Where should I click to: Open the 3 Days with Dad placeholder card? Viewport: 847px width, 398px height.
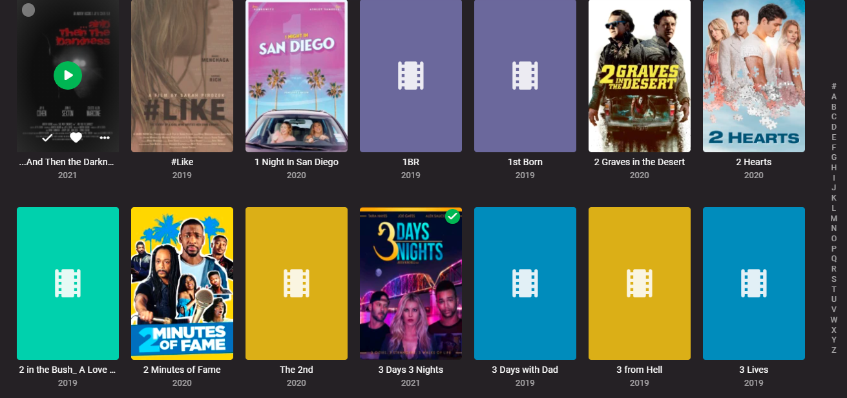coord(525,283)
